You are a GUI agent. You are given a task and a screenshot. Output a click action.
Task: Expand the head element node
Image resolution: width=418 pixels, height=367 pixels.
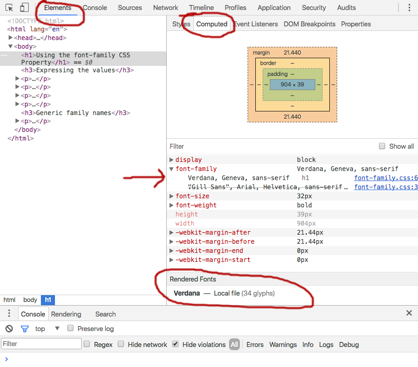(10, 38)
